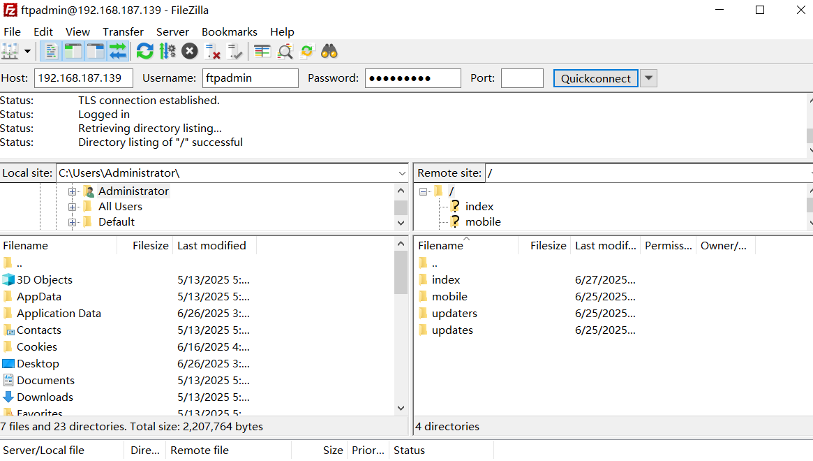
Task: Expand the Default tree node
Action: 72,222
